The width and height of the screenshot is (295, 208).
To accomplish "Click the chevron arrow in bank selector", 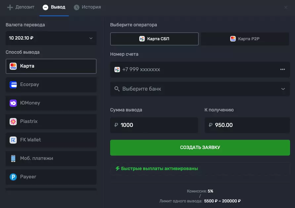I will point(283,89).
